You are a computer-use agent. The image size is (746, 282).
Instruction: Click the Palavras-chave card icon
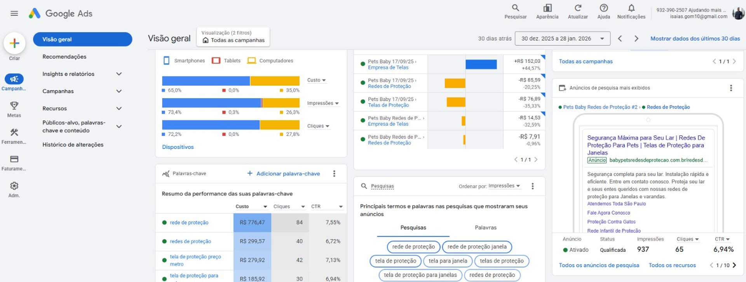click(166, 174)
